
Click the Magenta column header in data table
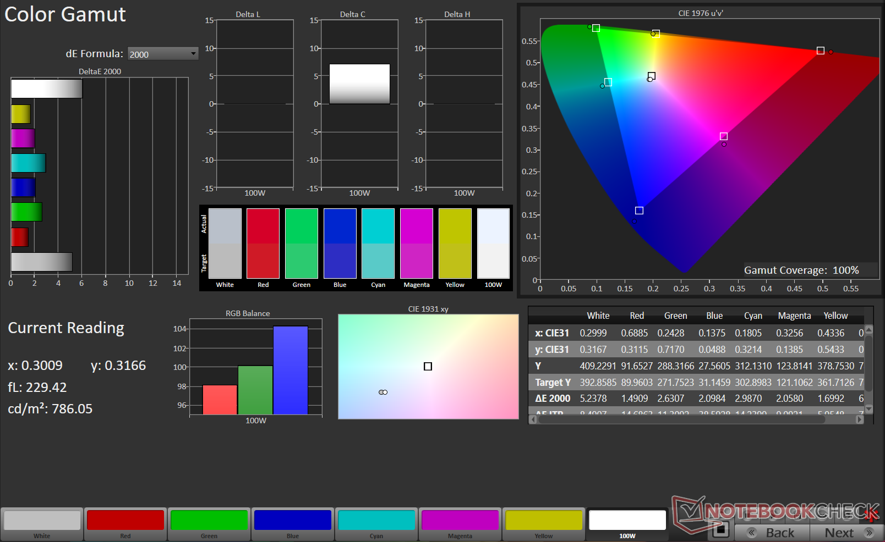click(794, 316)
